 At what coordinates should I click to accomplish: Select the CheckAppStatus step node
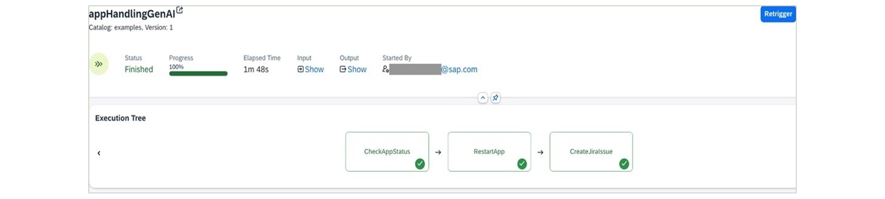[x=387, y=152]
